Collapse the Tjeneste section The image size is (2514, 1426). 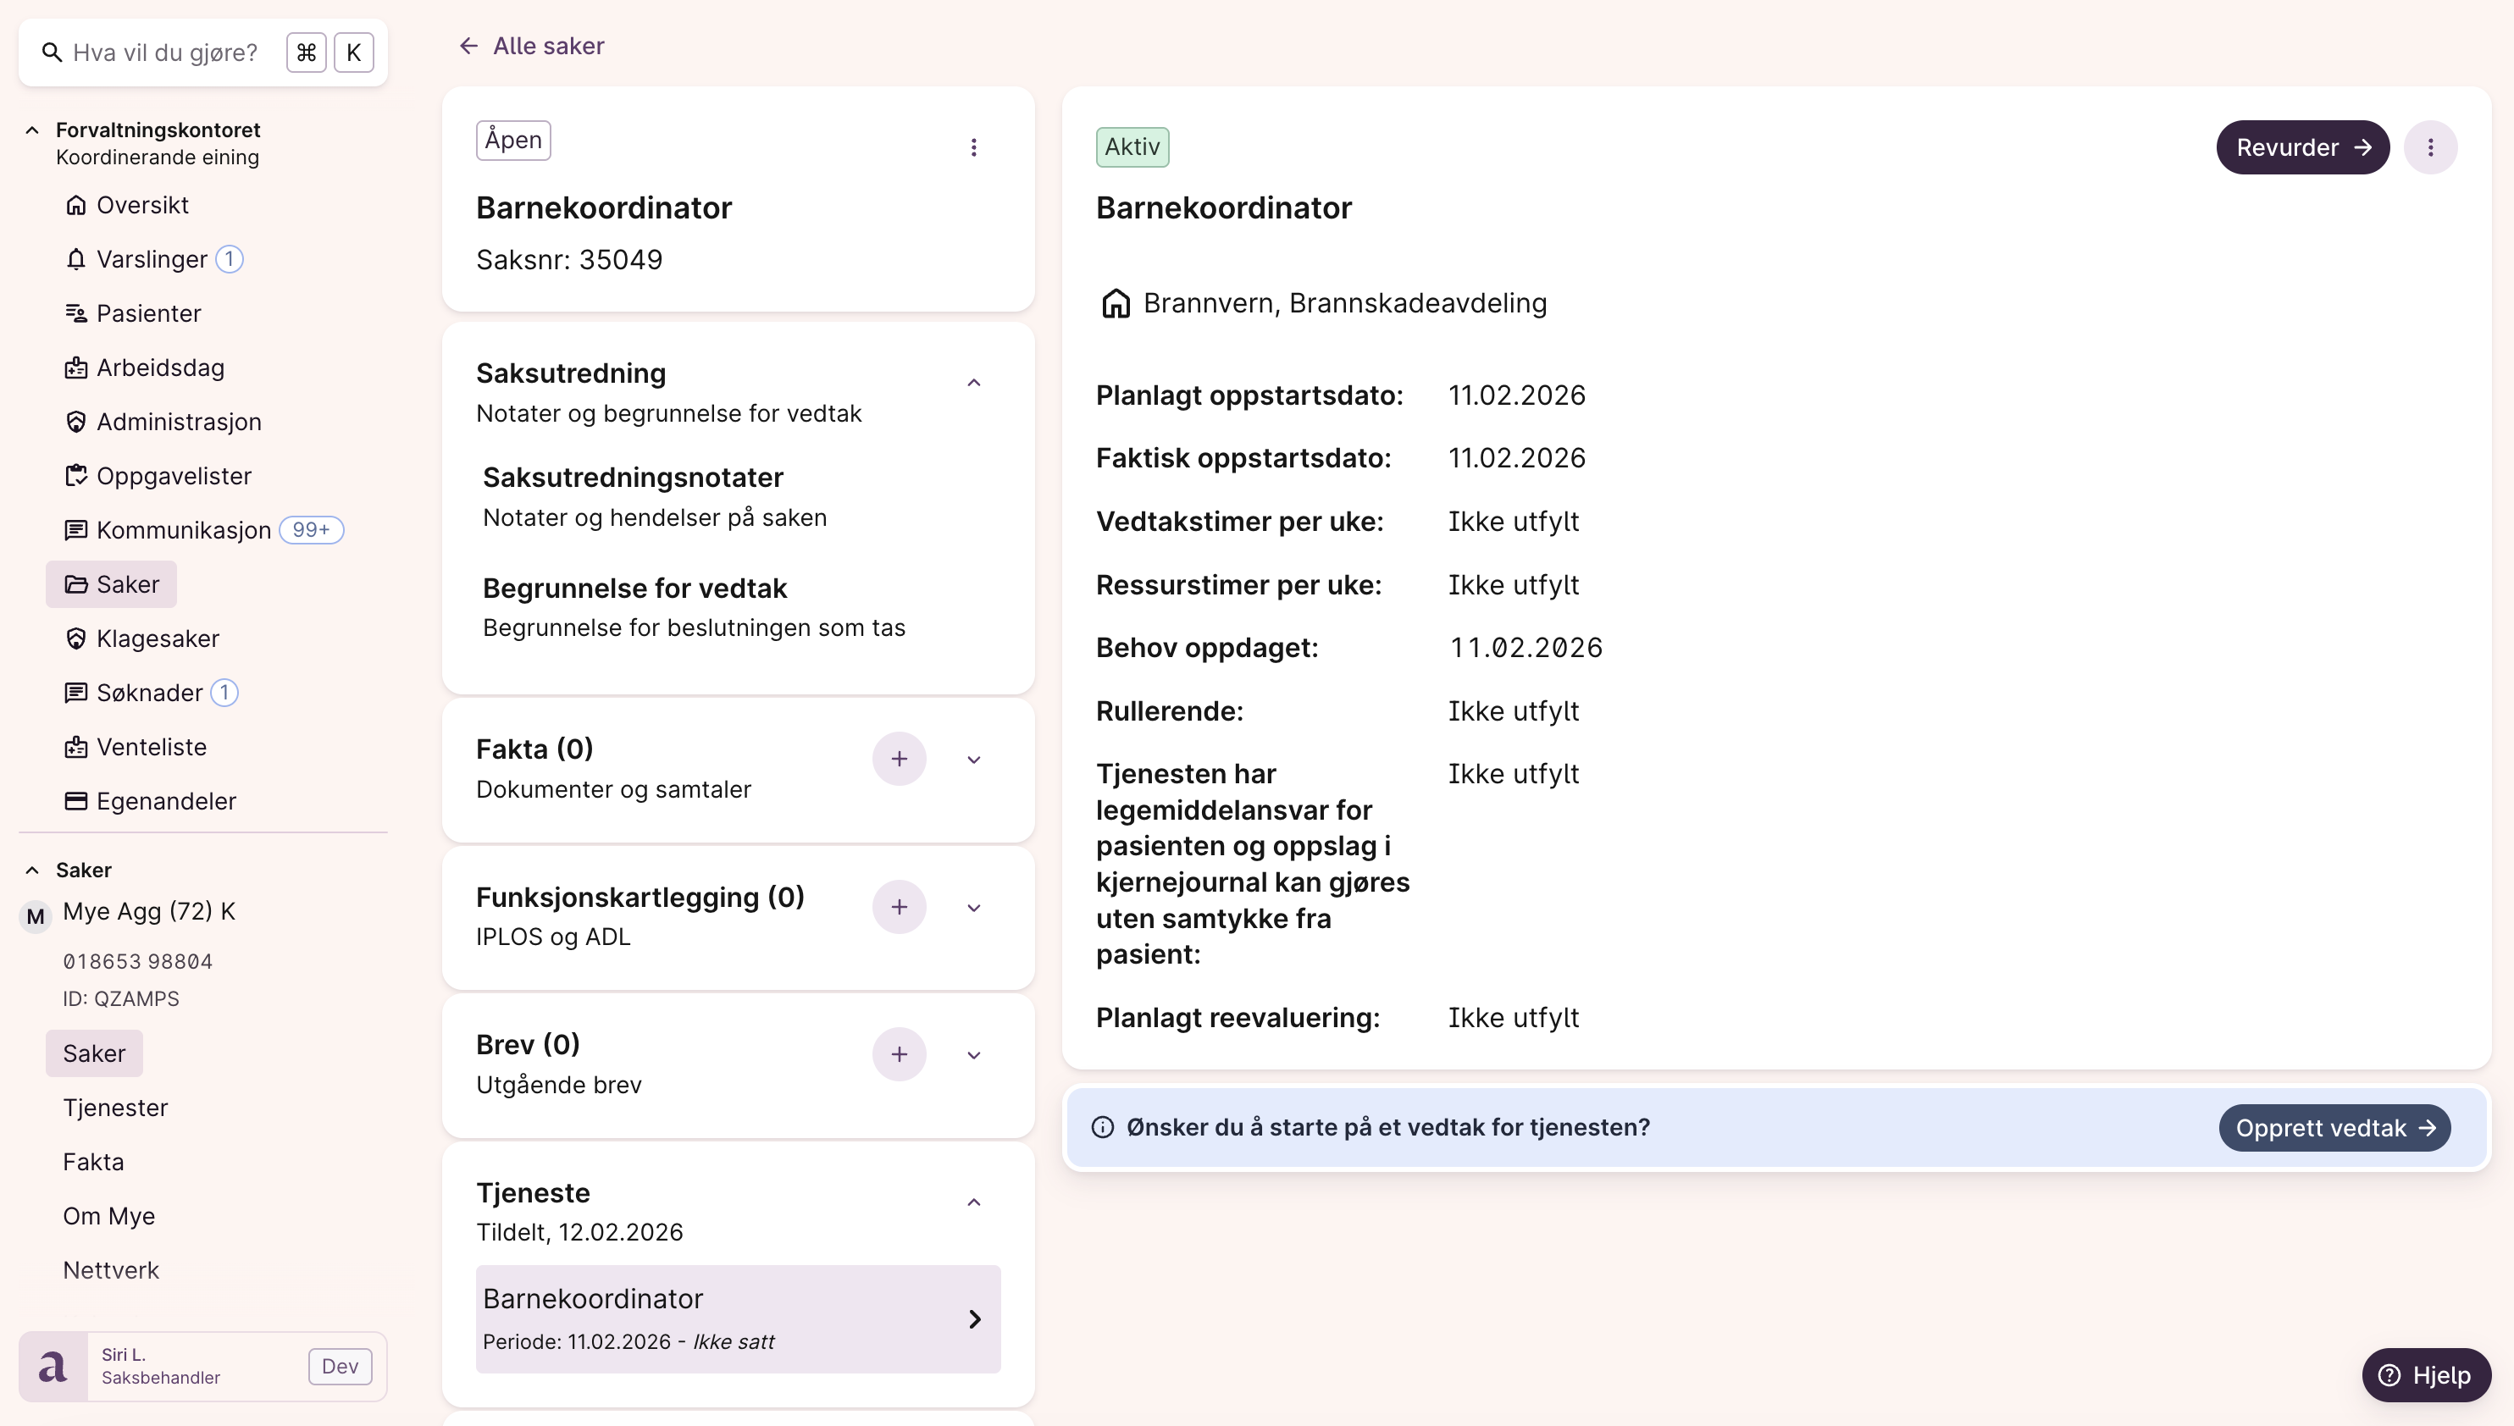(x=972, y=1202)
